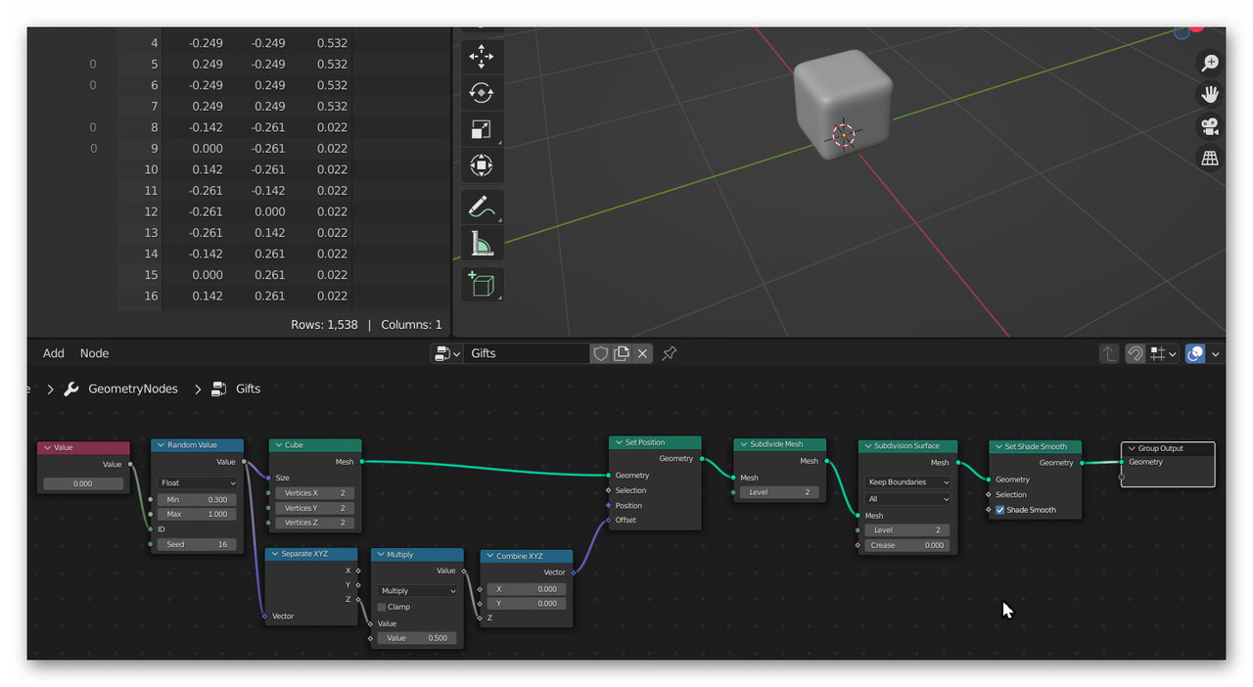
Task: Toggle the pin icon in the node editor header
Action: coord(670,353)
